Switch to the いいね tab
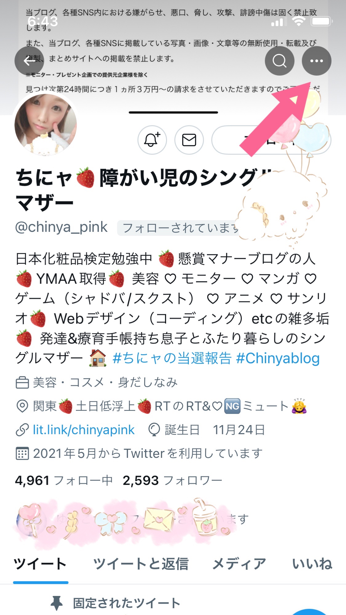The height and width of the screenshot is (615, 346). [x=312, y=564]
